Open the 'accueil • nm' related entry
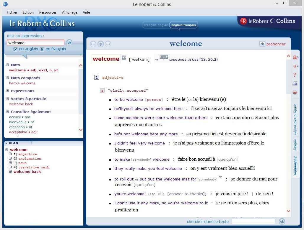The image size is (304, 230). click(19, 117)
